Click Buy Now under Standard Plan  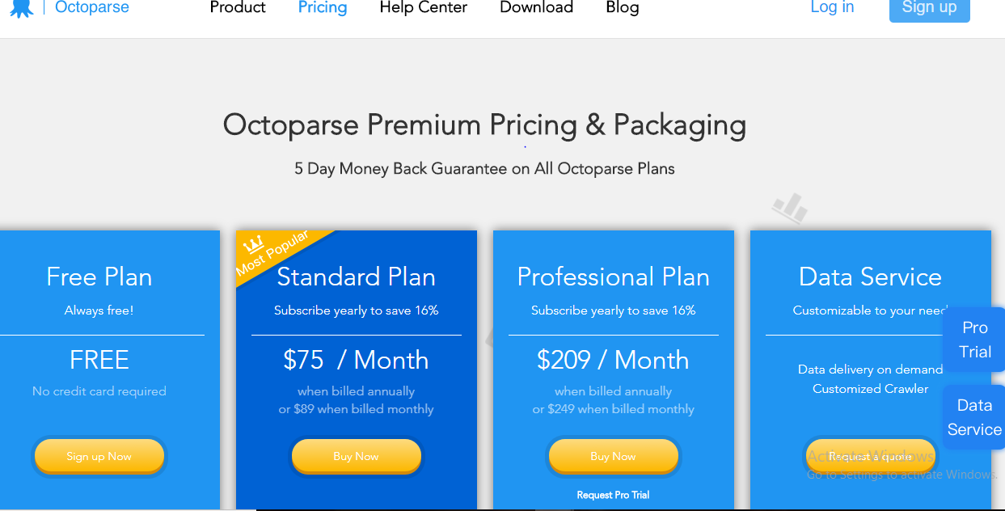click(357, 456)
